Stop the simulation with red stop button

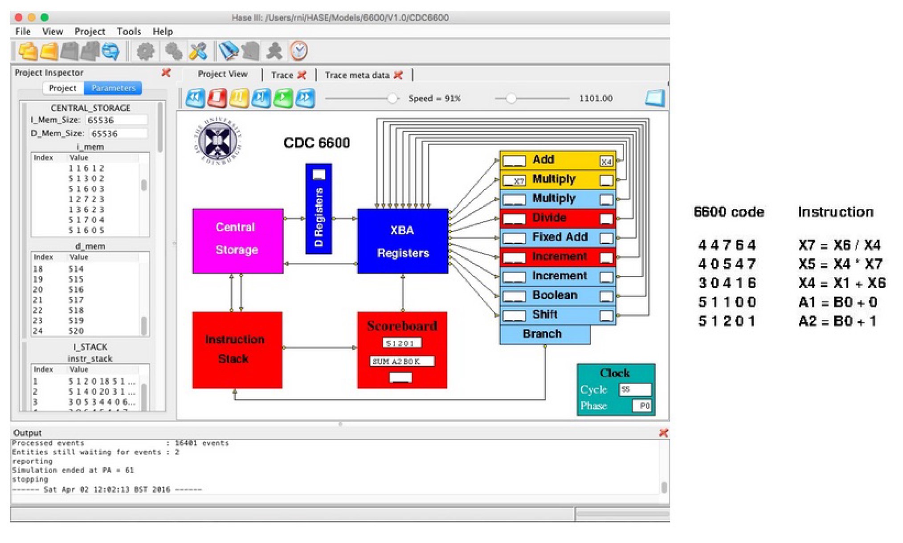coord(217,98)
